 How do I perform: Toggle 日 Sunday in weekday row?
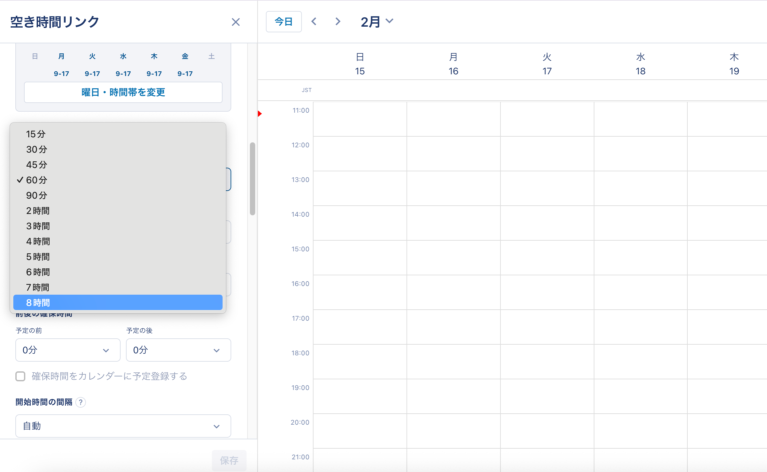(35, 56)
